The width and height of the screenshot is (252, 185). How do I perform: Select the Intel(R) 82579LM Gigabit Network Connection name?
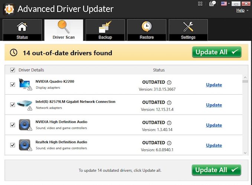pos(75,101)
